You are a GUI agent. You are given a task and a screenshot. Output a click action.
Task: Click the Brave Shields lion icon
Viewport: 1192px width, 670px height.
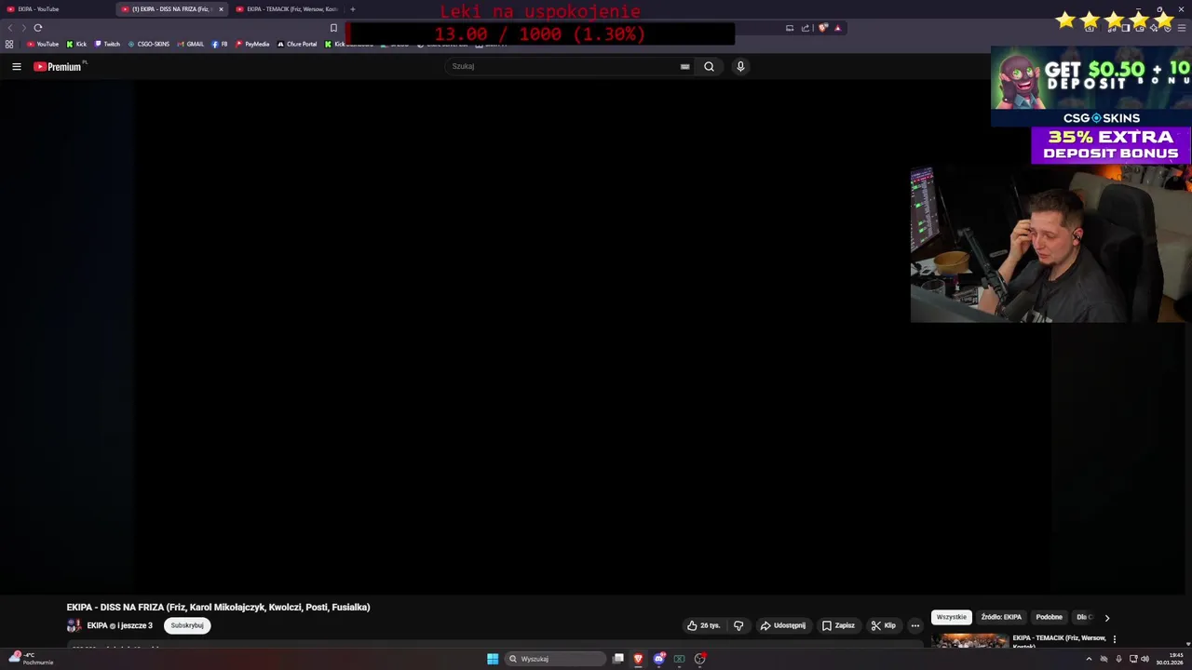tap(822, 28)
